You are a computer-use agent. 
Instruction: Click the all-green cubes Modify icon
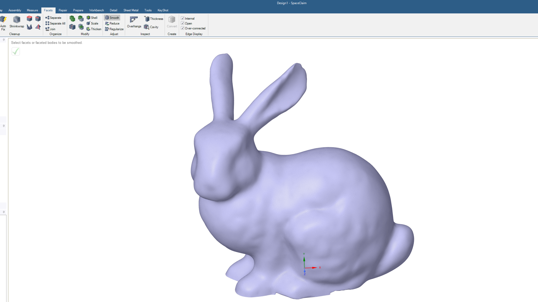click(72, 19)
